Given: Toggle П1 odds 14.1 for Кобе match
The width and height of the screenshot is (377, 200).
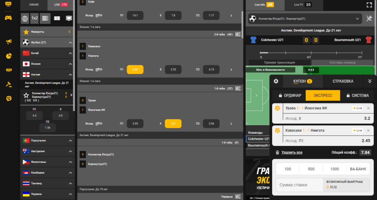Looking at the screenshot, I should point(135,15).
